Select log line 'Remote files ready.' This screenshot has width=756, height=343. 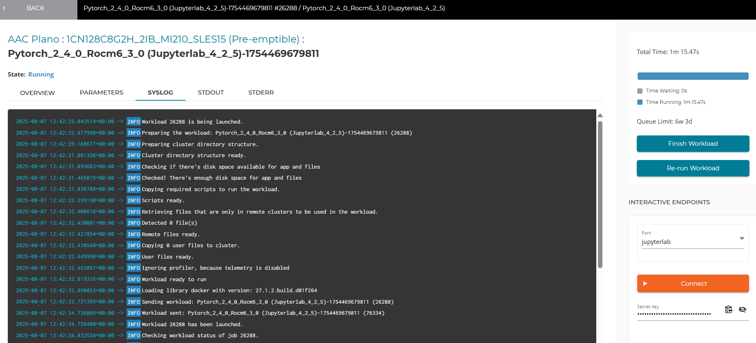(x=171, y=235)
